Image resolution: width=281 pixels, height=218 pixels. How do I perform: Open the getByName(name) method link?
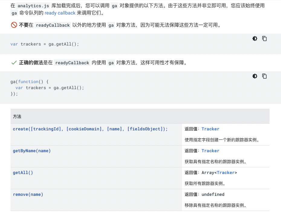pyautogui.click(x=32, y=151)
